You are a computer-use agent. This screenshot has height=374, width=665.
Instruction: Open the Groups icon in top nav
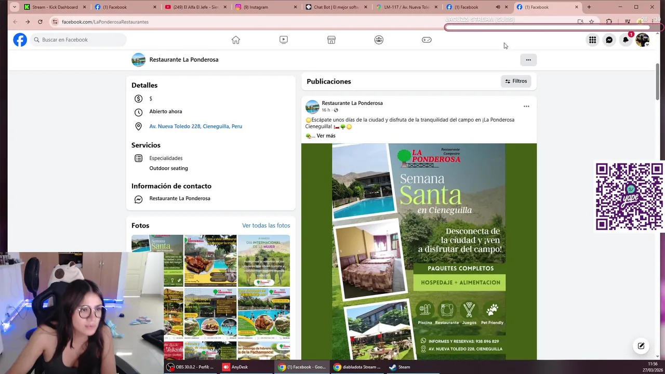[379, 40]
